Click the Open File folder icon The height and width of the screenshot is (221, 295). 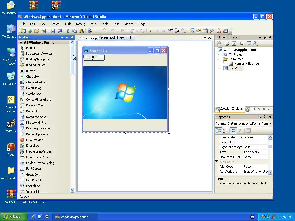pos(37,31)
